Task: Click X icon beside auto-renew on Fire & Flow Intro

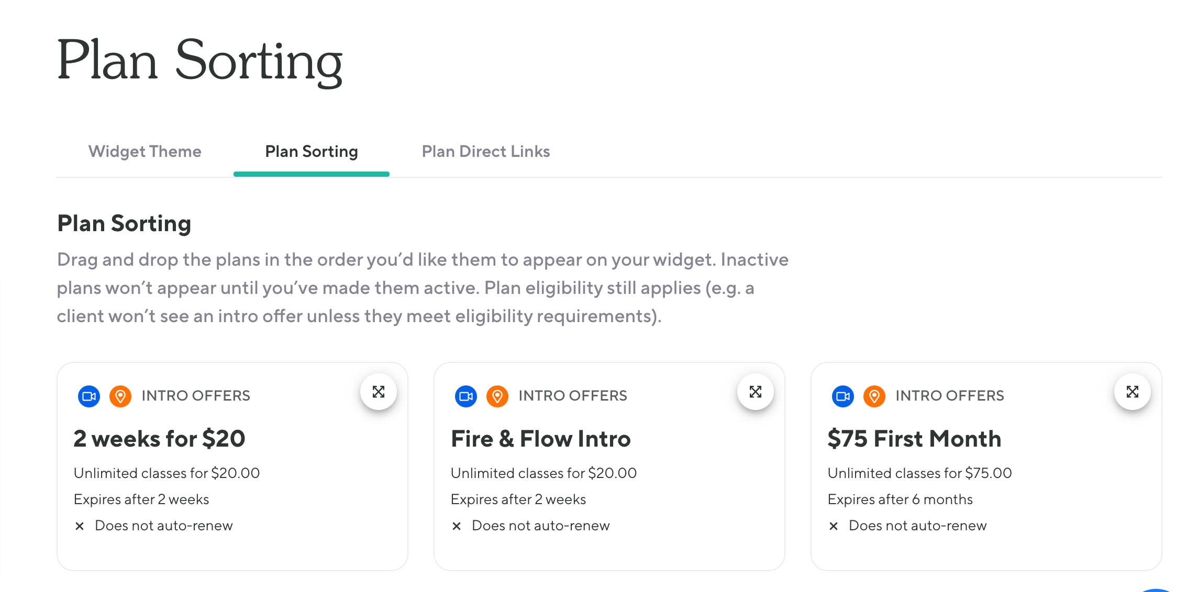Action: click(457, 526)
